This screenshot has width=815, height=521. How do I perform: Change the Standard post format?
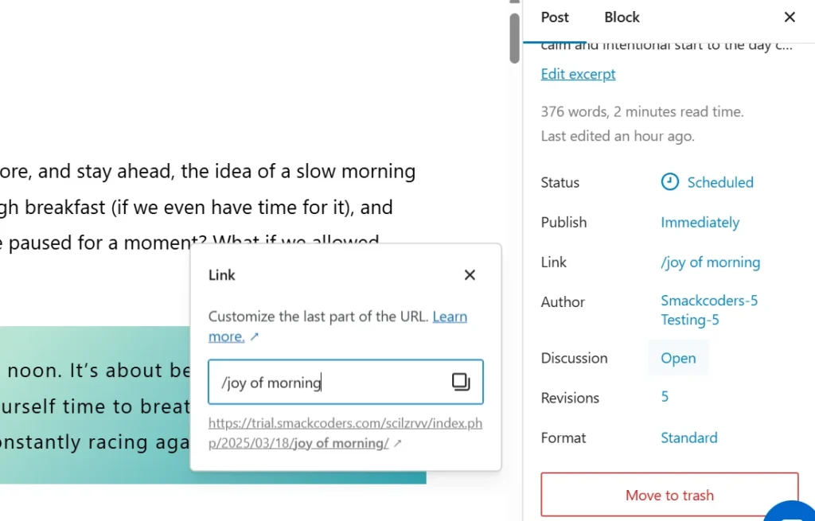click(688, 437)
